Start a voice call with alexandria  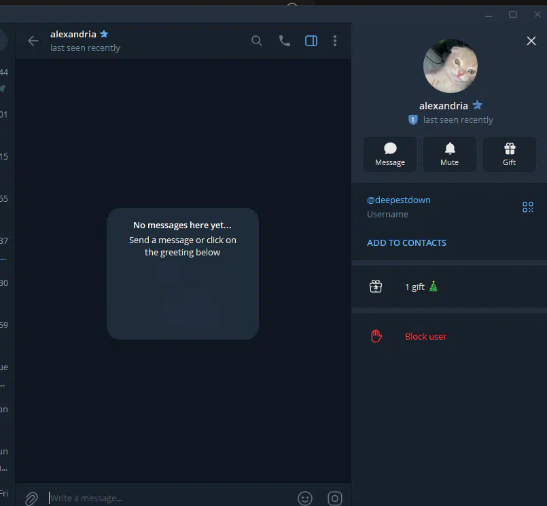coord(284,41)
